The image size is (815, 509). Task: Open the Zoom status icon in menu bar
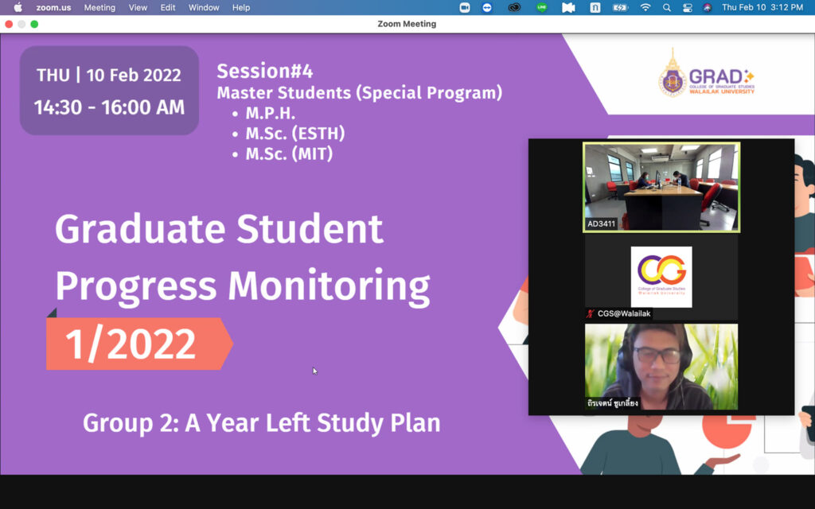click(x=465, y=7)
